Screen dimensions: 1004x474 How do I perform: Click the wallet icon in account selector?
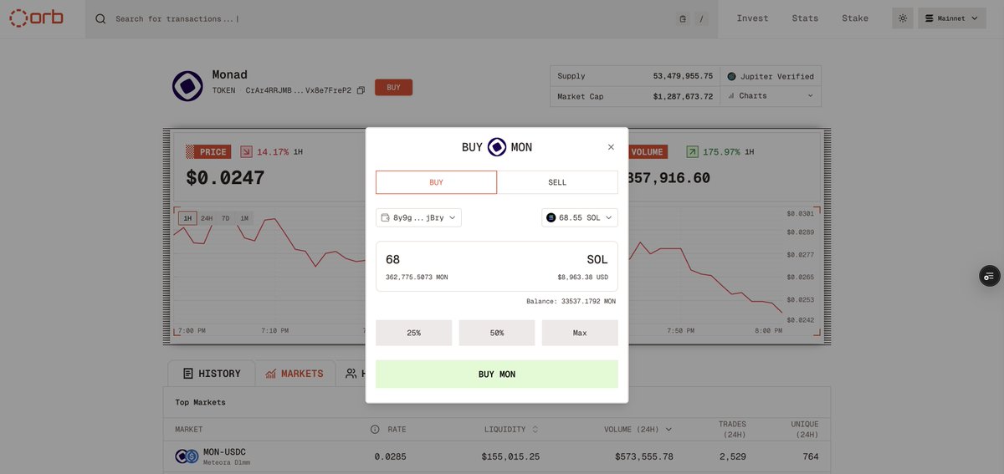(x=385, y=217)
